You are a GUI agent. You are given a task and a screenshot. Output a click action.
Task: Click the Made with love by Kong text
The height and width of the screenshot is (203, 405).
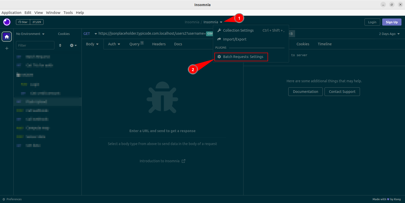[x=387, y=199]
